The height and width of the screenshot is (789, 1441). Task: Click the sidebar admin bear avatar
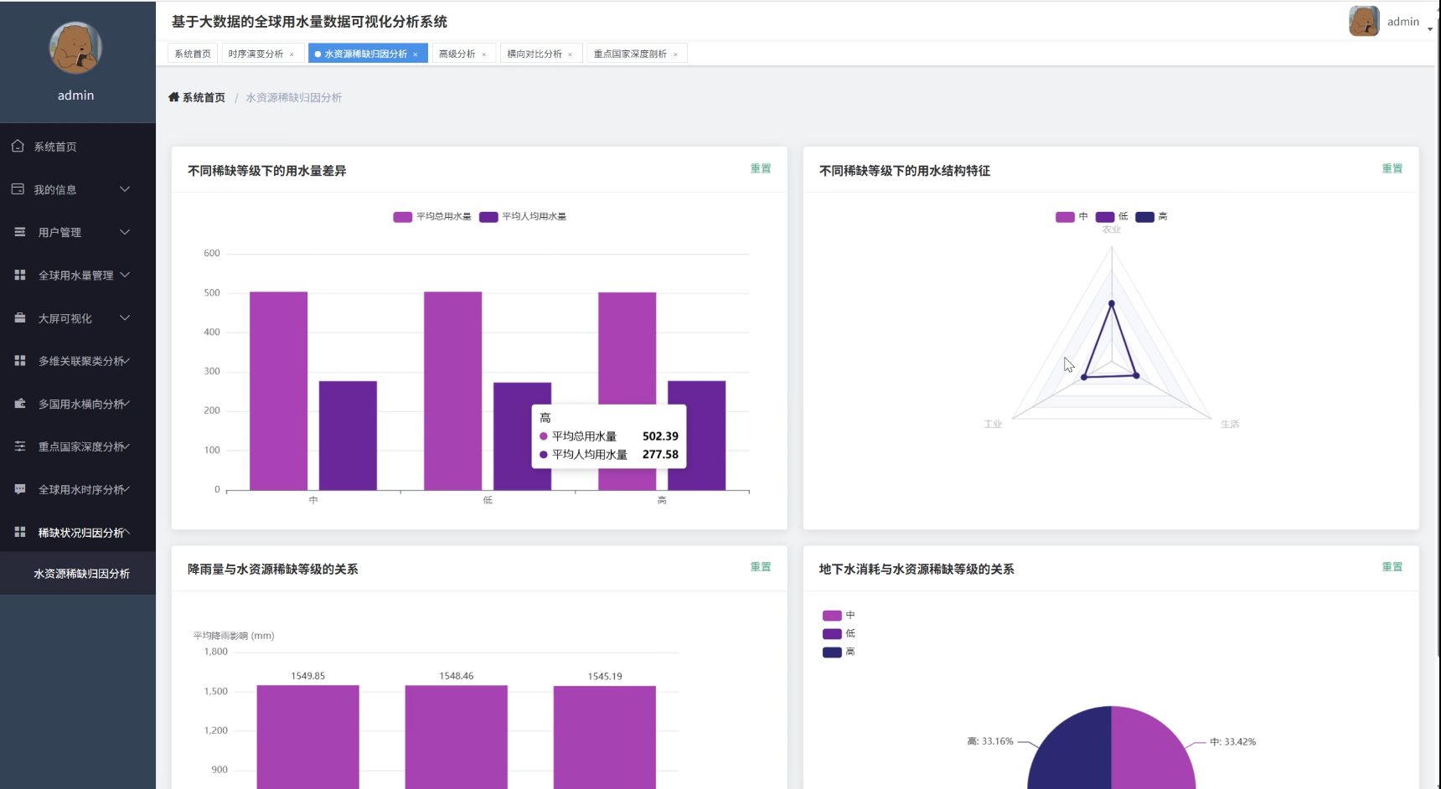pos(75,48)
